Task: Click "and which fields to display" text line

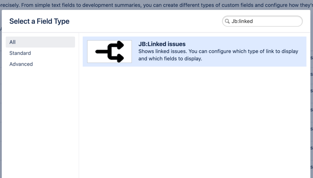Action: (170, 59)
